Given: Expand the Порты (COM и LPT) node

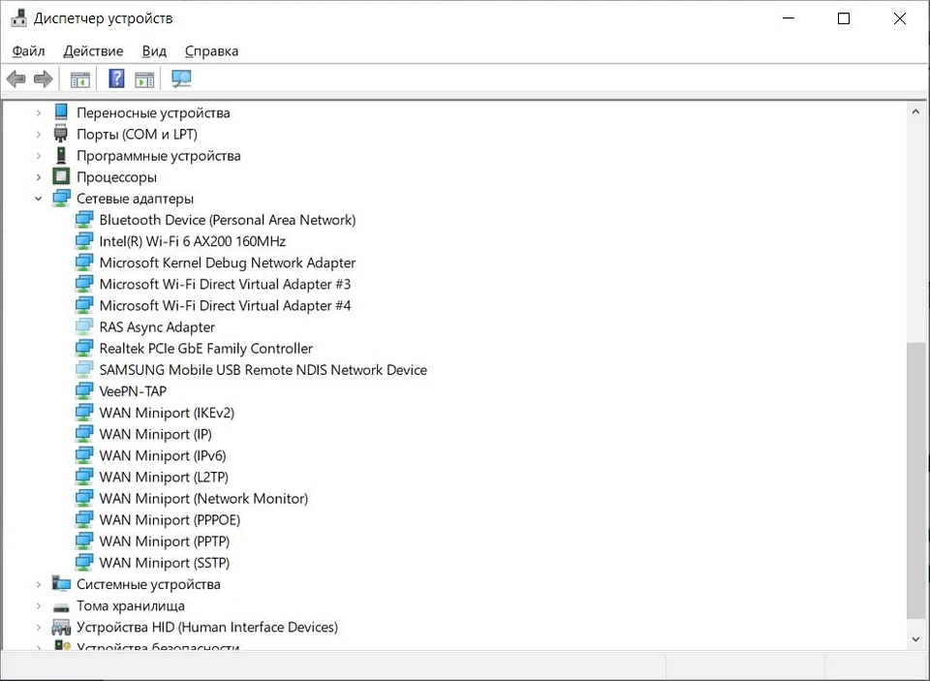Looking at the screenshot, I should 39,135.
